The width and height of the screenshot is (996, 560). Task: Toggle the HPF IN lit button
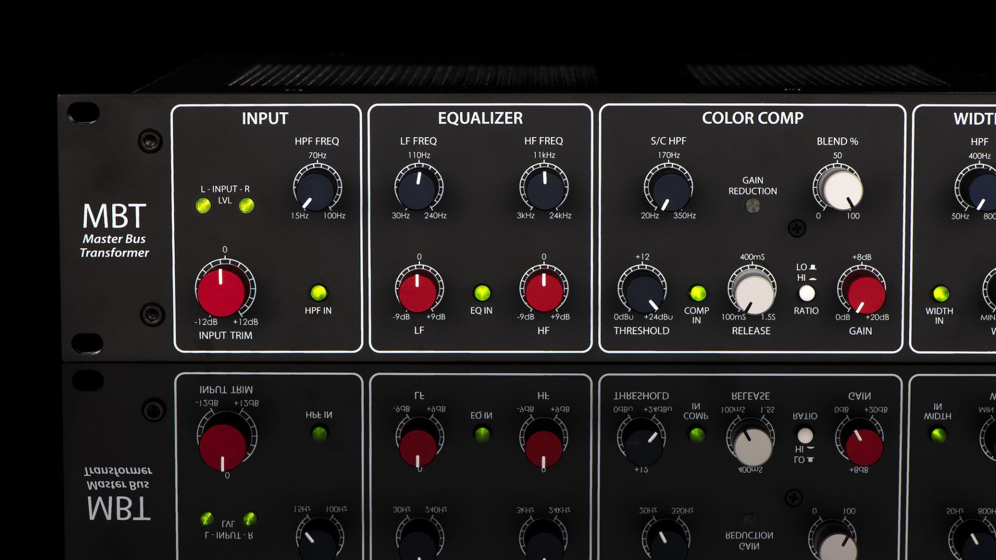[x=319, y=293]
